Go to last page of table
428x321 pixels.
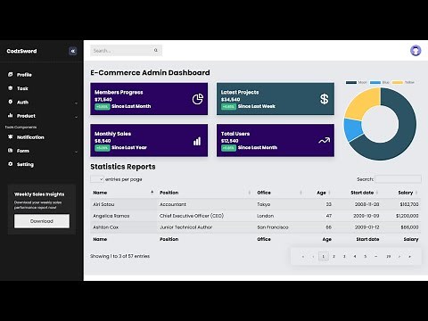point(409,256)
